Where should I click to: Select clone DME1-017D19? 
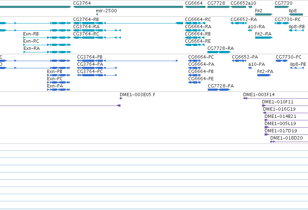286,134
